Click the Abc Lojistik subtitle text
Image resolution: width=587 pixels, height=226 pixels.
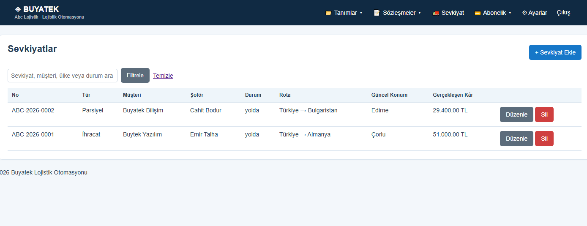[x=49, y=17]
